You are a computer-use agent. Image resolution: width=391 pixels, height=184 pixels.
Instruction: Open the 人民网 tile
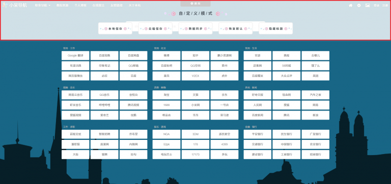[257, 105]
